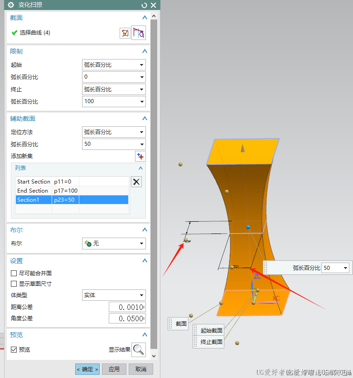The height and width of the screenshot is (378, 353).
Task: Click the sketch section icon beside 选择曲线
Action: coord(125,33)
